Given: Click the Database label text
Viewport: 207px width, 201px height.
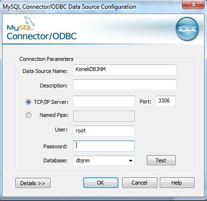Looking at the screenshot, I should (55, 160).
